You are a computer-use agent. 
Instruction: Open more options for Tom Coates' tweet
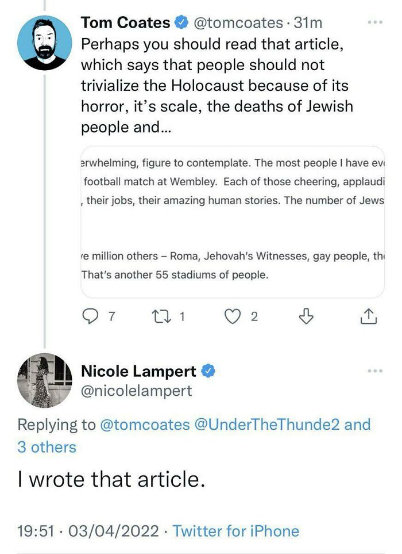click(374, 22)
